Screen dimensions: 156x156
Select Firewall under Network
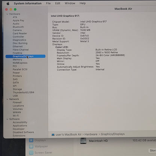click(17, 102)
